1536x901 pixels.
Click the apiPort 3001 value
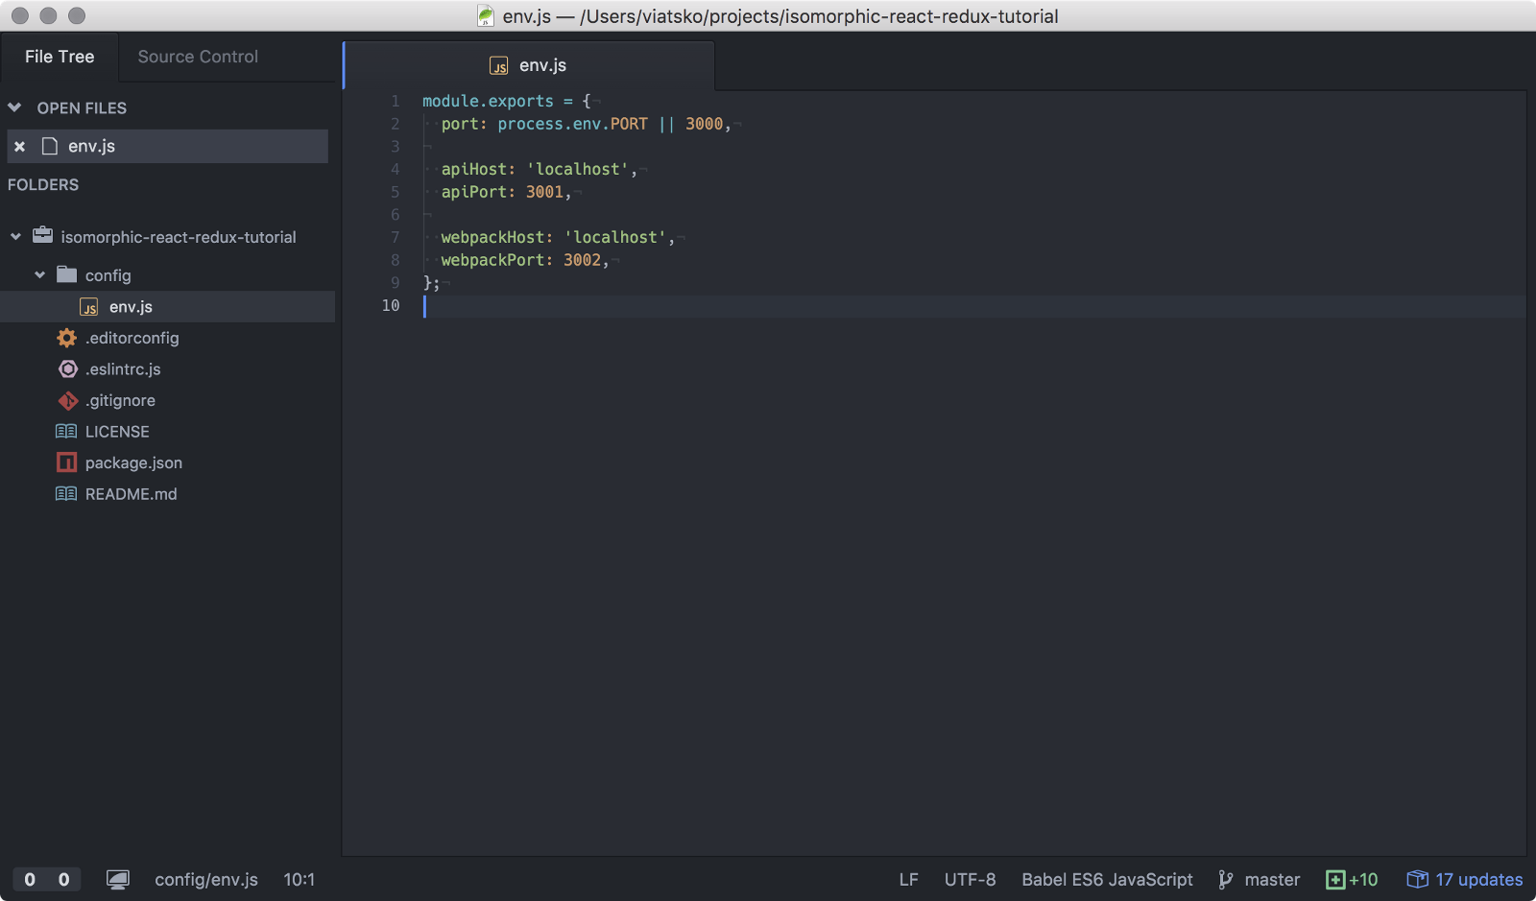click(x=544, y=192)
